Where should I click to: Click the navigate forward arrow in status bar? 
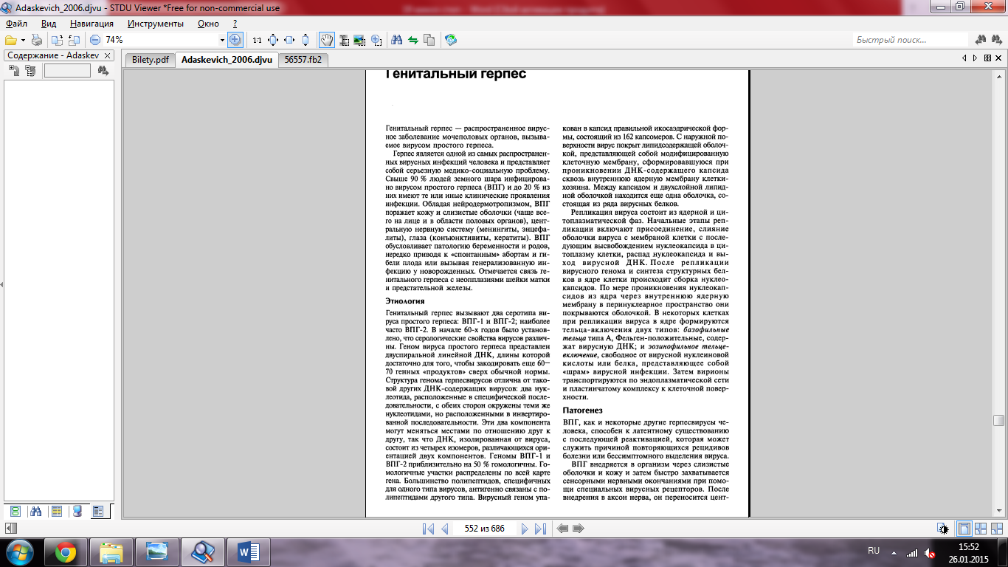[x=579, y=529]
